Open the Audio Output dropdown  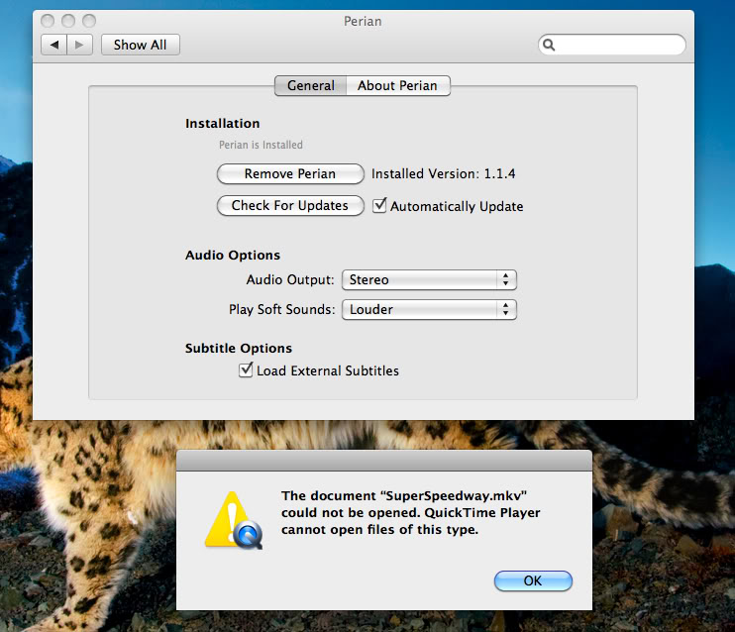(x=429, y=280)
